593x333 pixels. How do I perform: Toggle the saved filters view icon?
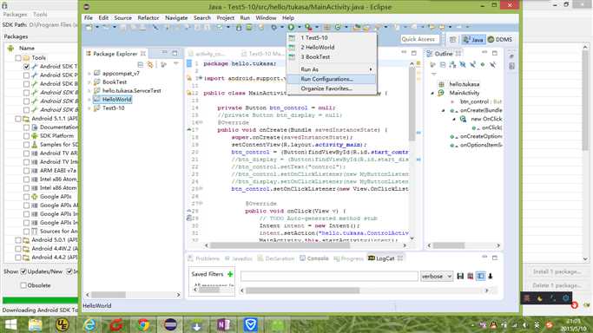[480, 277]
